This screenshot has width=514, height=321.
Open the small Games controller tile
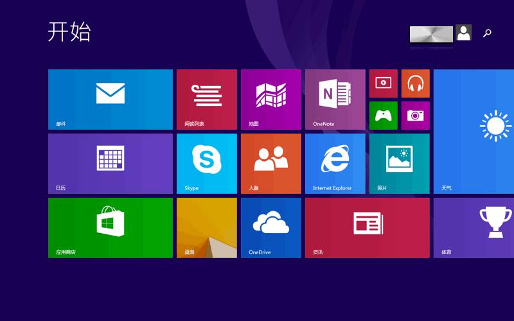point(384,116)
